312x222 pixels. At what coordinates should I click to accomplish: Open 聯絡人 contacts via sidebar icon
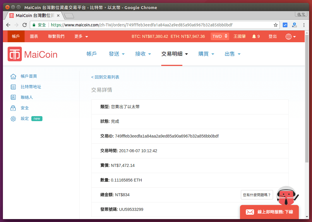13,97
